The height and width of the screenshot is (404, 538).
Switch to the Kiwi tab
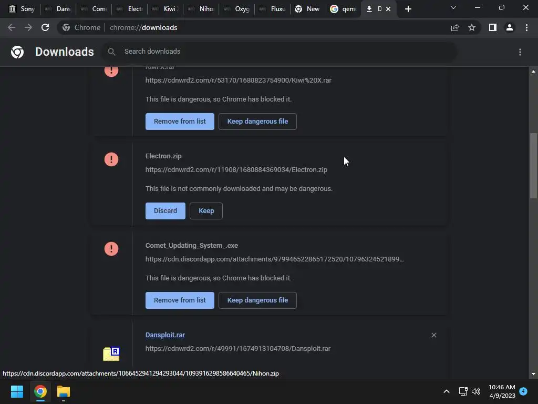tap(165, 9)
